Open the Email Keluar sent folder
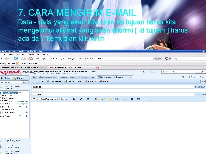This screenshot has width=206, height=154. coord(8,98)
